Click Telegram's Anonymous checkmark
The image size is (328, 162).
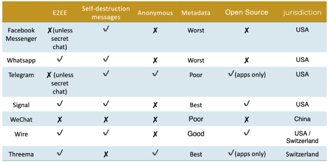click(x=155, y=73)
